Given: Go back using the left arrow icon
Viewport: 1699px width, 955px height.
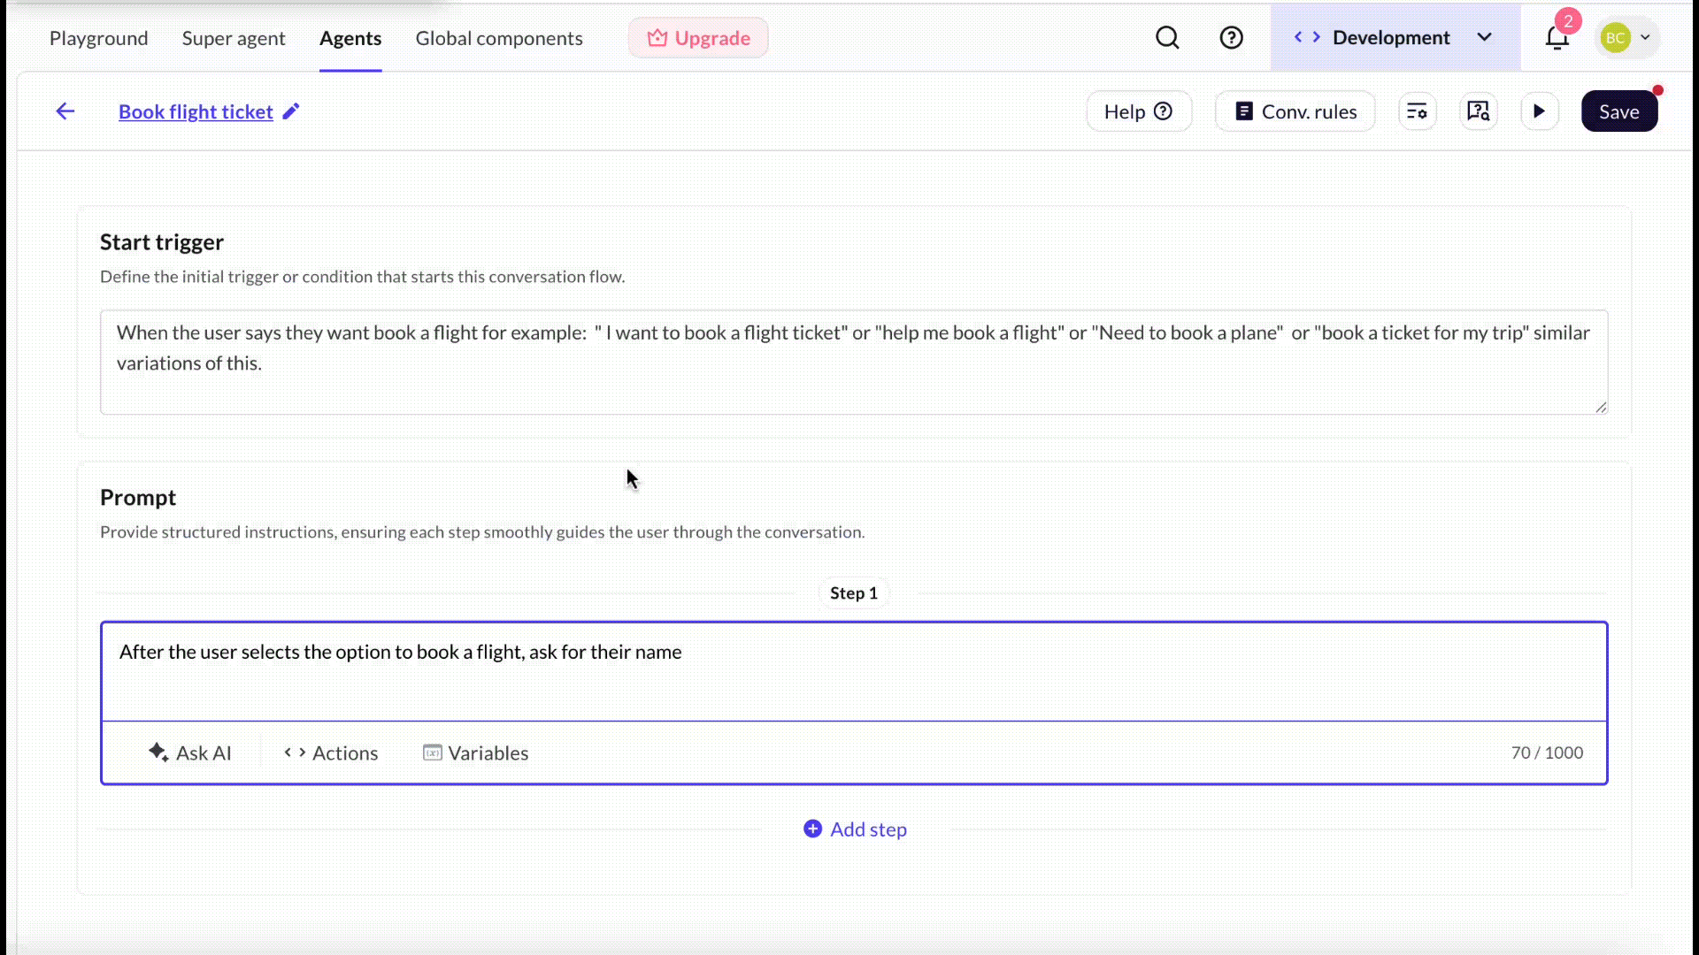Looking at the screenshot, I should click(x=65, y=111).
